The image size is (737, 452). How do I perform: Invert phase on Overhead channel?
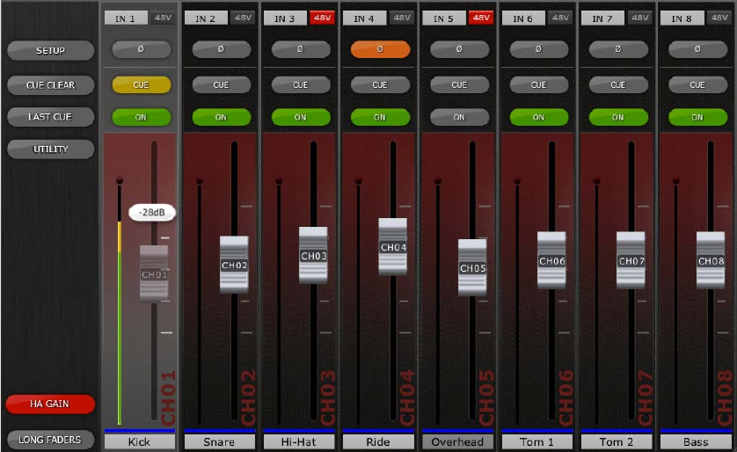[459, 49]
